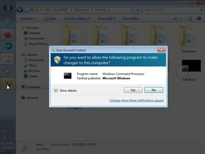The image size is (205, 154).
Task: Open the Organize menu
Action: click(x=28, y=18)
